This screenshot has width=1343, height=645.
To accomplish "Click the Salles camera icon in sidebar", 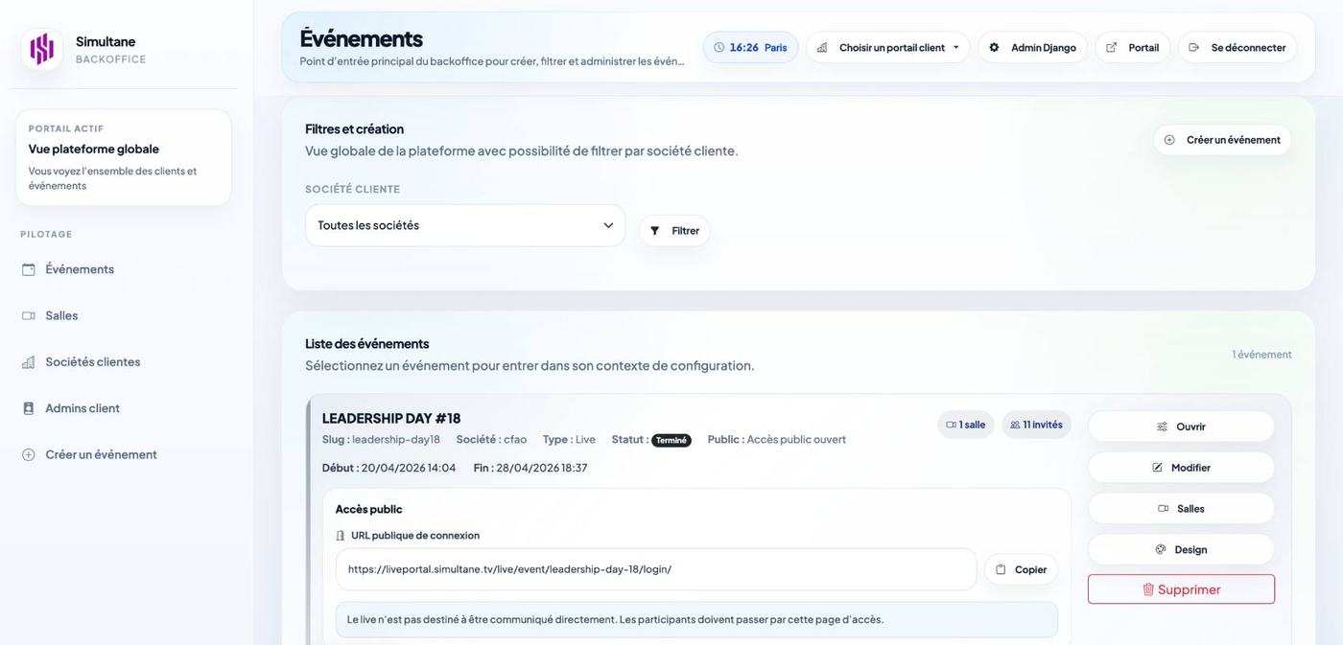I will 29,315.
